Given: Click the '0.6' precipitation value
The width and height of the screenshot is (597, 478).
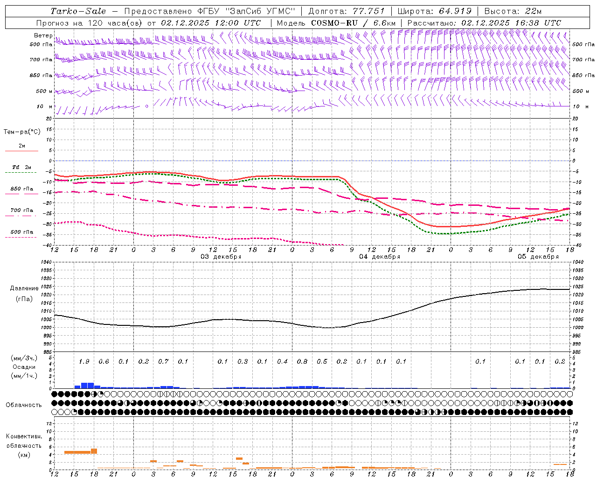Looking at the screenshot, I should pyautogui.click(x=104, y=361).
